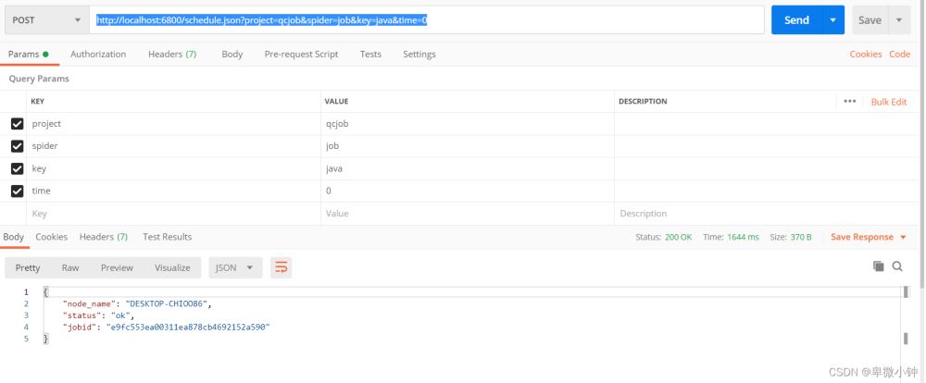The width and height of the screenshot is (926, 383).
Task: Click the Bulk Edit link
Action: pos(888,102)
